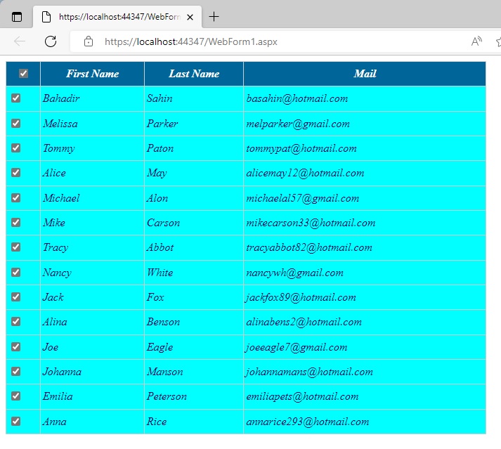Click the last name Sahin
Viewport: 501px width, 449px height.
[x=160, y=98]
